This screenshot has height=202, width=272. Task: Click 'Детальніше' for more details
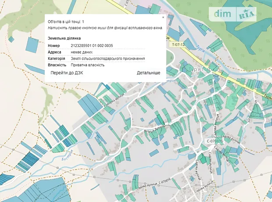[x=148, y=73]
